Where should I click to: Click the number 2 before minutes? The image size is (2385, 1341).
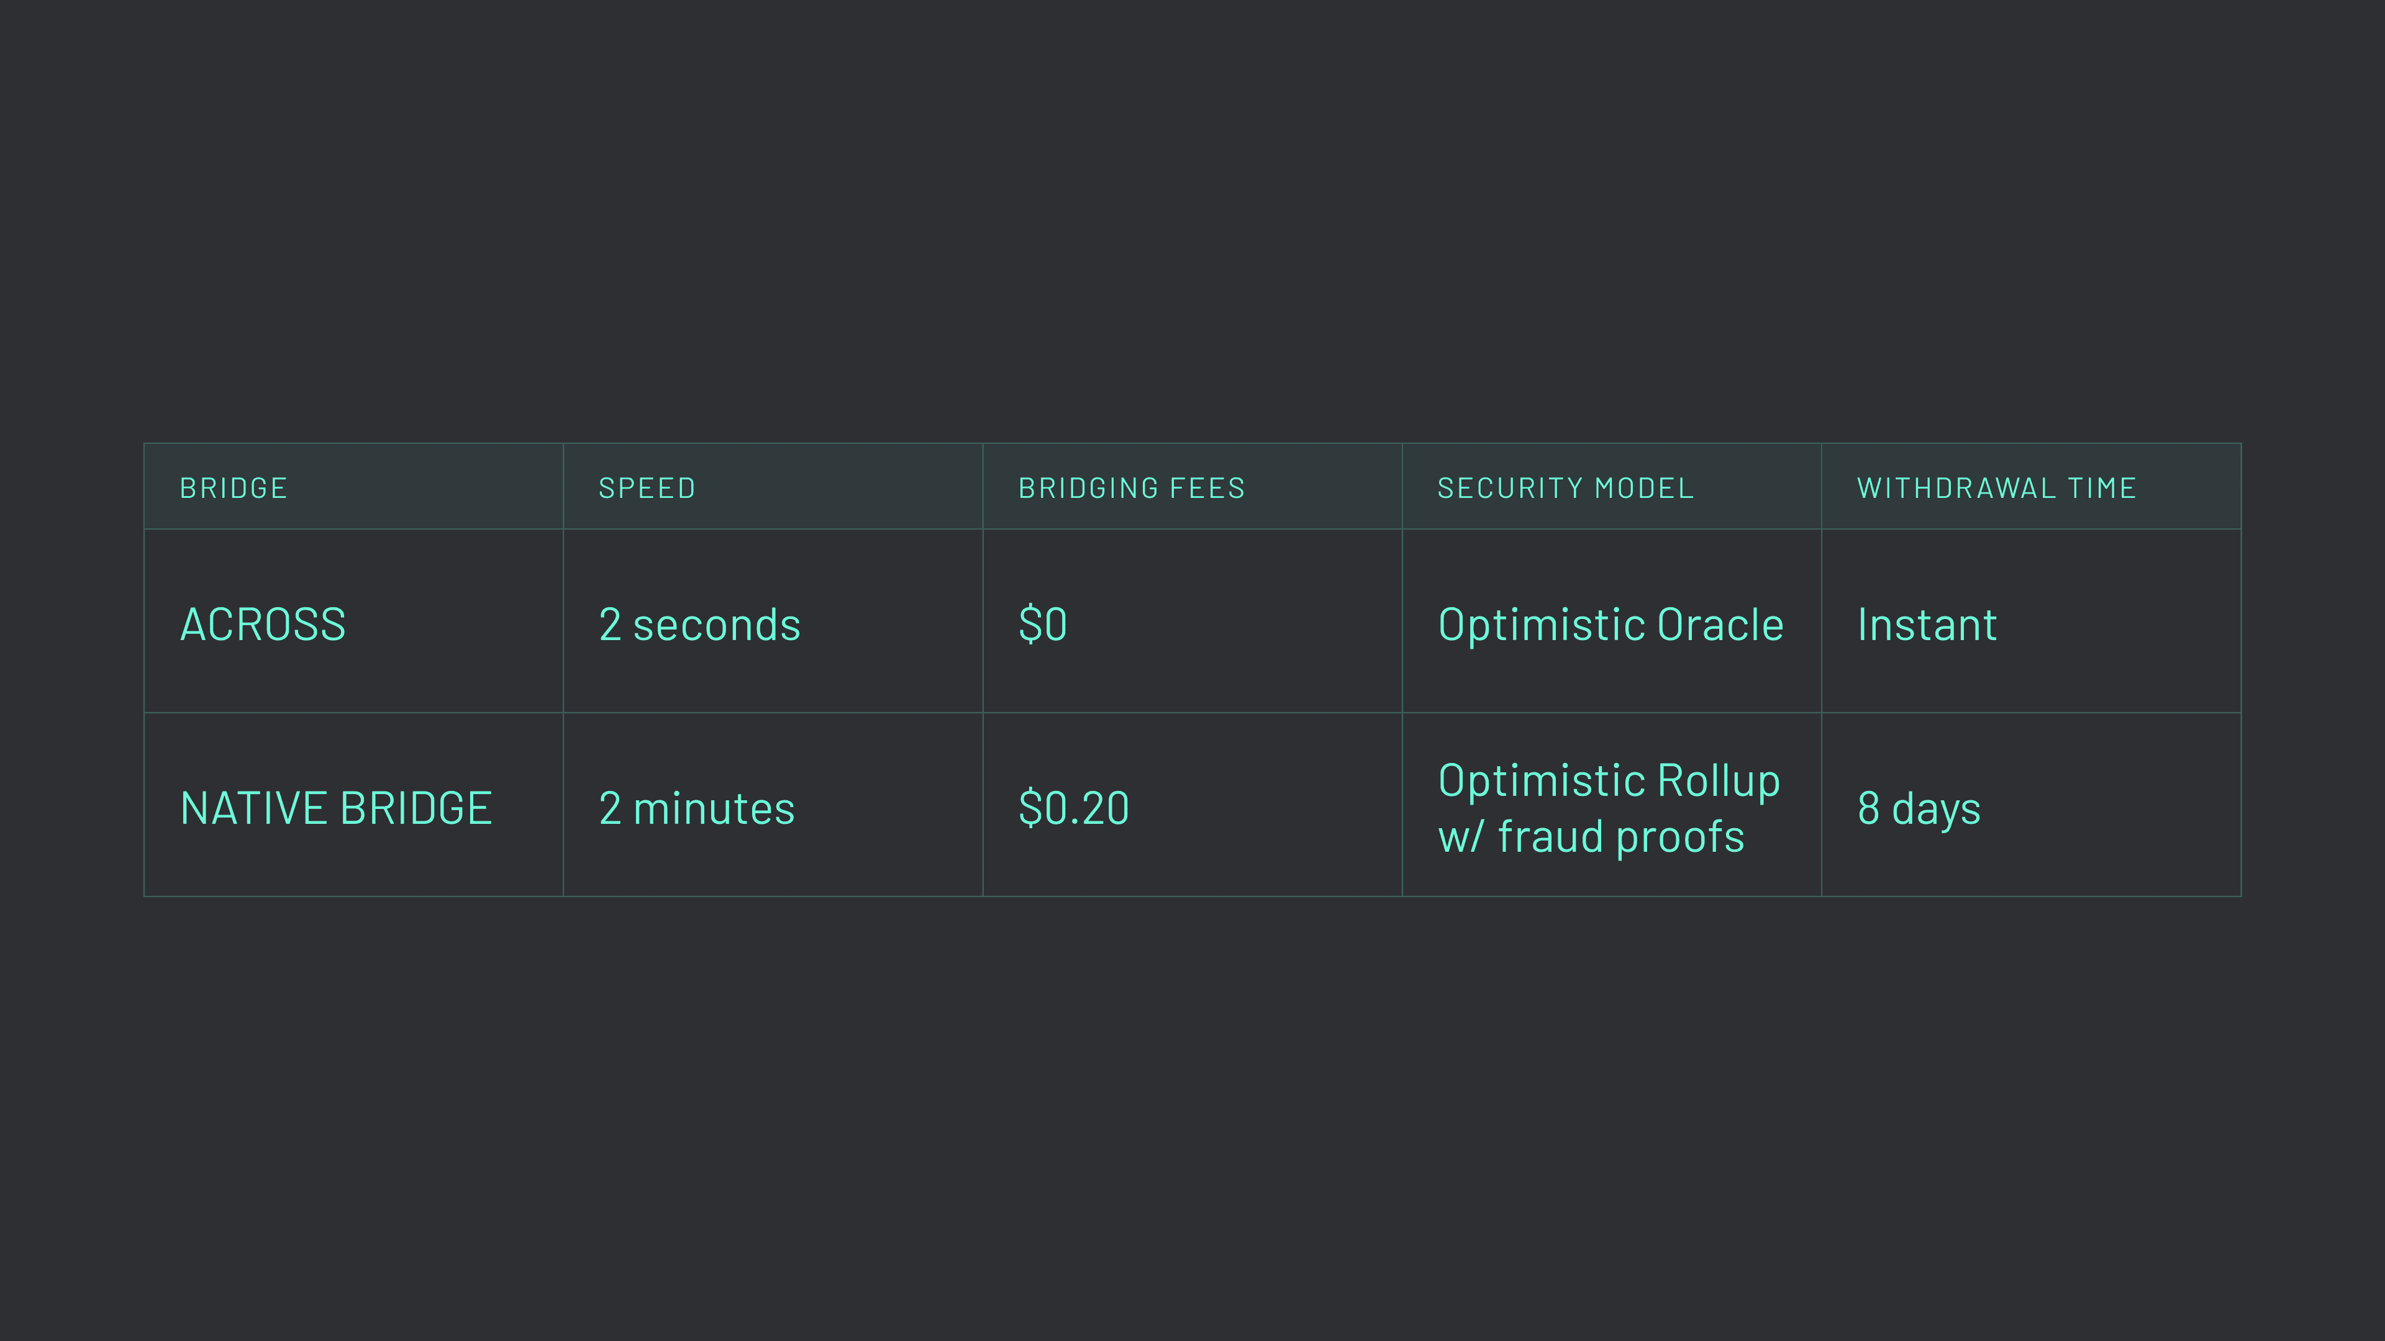click(609, 808)
